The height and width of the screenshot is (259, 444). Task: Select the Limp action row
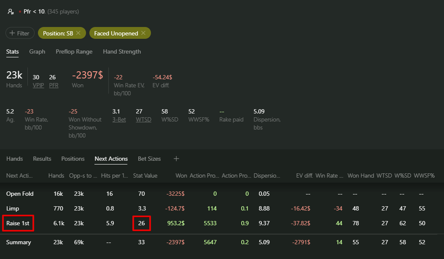click(x=13, y=208)
